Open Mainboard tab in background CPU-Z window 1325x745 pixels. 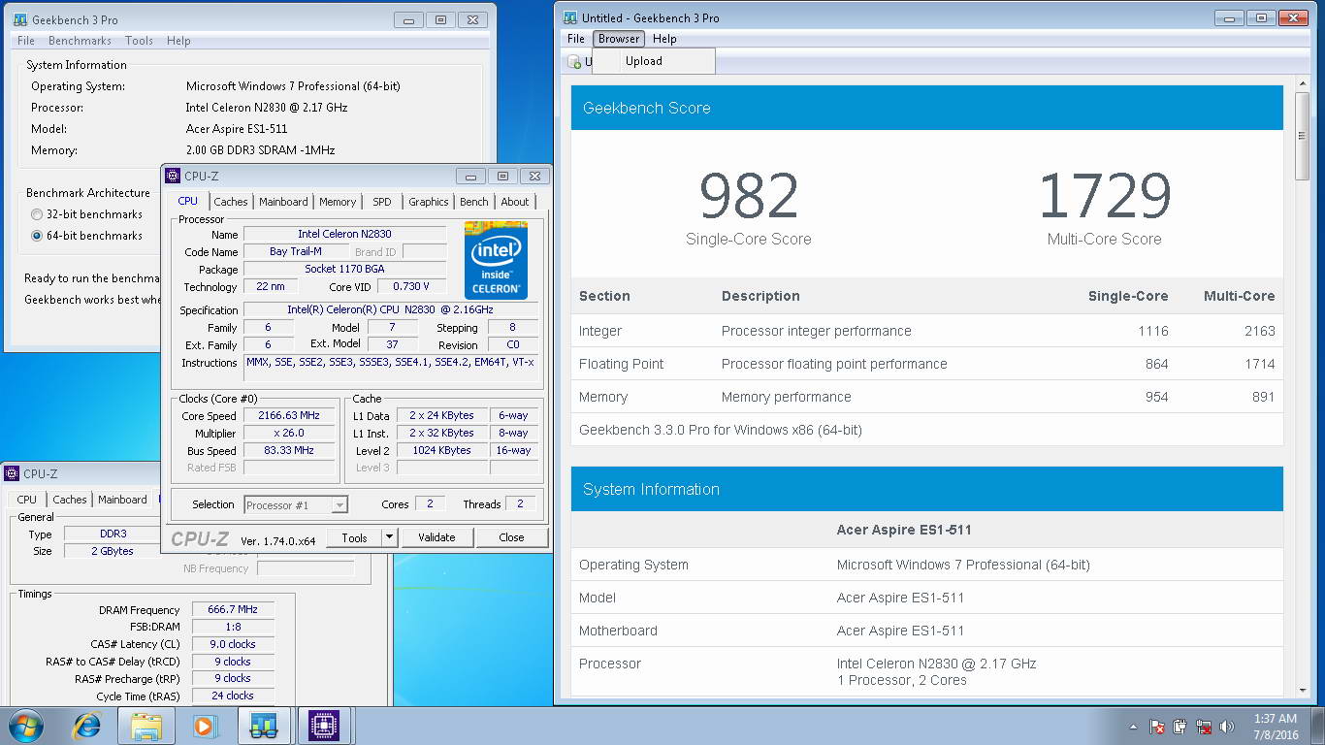pyautogui.click(x=122, y=500)
